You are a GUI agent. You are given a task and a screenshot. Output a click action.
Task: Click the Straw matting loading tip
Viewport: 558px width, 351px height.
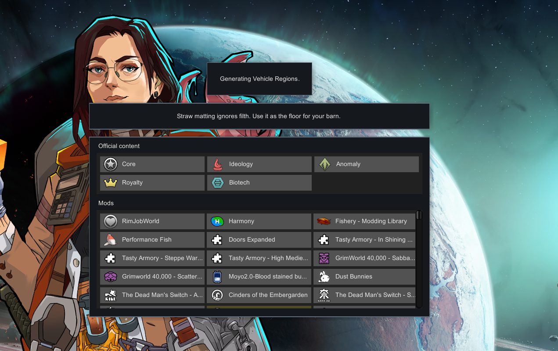click(x=259, y=116)
